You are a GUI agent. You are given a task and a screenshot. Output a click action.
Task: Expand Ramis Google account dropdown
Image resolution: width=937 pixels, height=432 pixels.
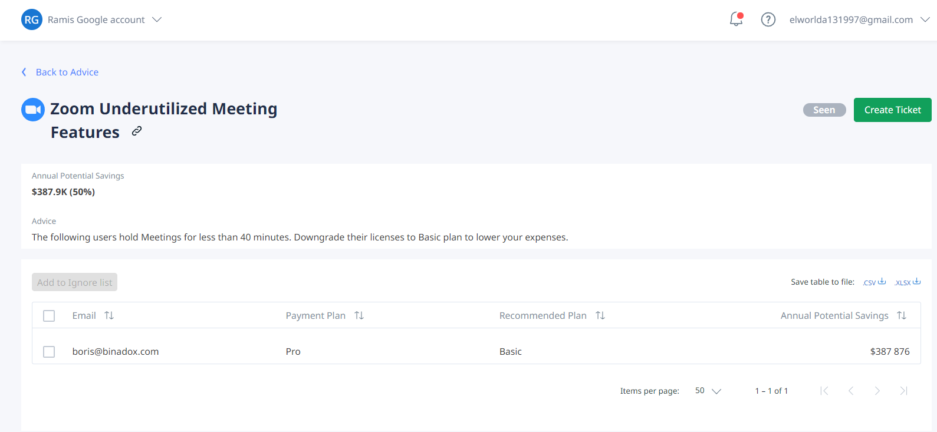coord(157,19)
